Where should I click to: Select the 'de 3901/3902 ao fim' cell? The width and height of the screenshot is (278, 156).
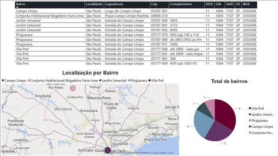tap(186, 39)
